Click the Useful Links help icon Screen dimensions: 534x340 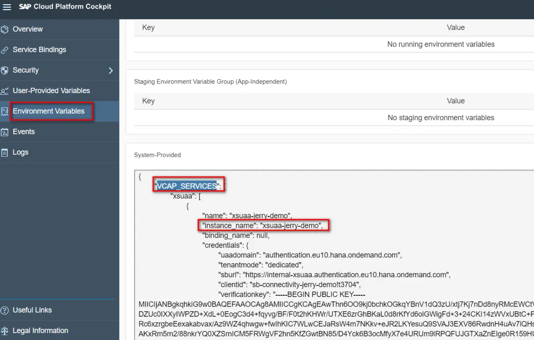[5, 310]
